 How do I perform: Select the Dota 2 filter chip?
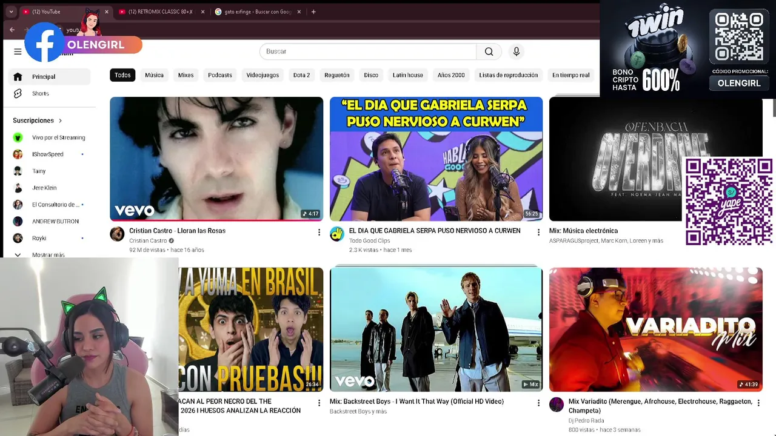click(301, 75)
